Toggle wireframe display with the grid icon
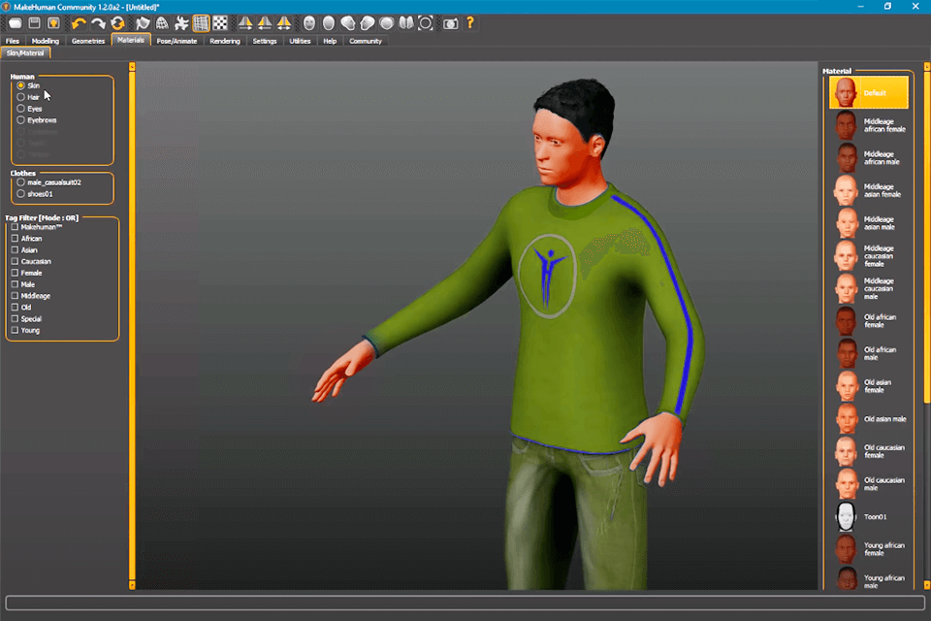The image size is (931, 621). point(199,23)
